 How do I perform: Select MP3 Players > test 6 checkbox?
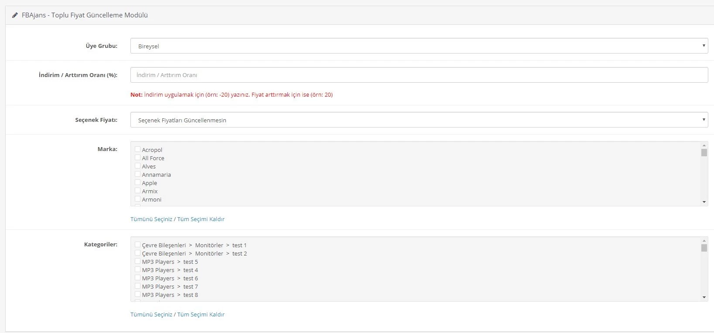click(137, 278)
